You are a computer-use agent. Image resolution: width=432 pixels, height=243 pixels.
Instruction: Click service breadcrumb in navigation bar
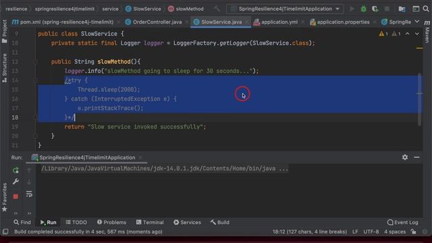110,9
